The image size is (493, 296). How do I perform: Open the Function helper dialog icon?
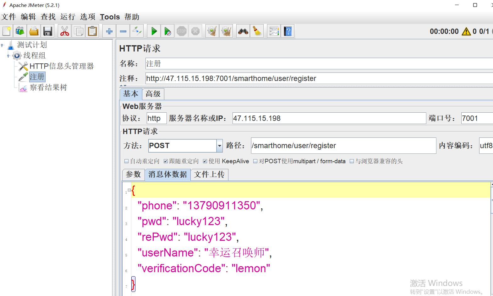274,31
